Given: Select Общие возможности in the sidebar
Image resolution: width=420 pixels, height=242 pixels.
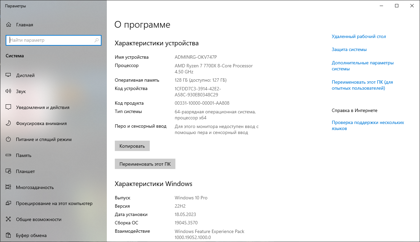Looking at the screenshot, I should (x=39, y=219).
